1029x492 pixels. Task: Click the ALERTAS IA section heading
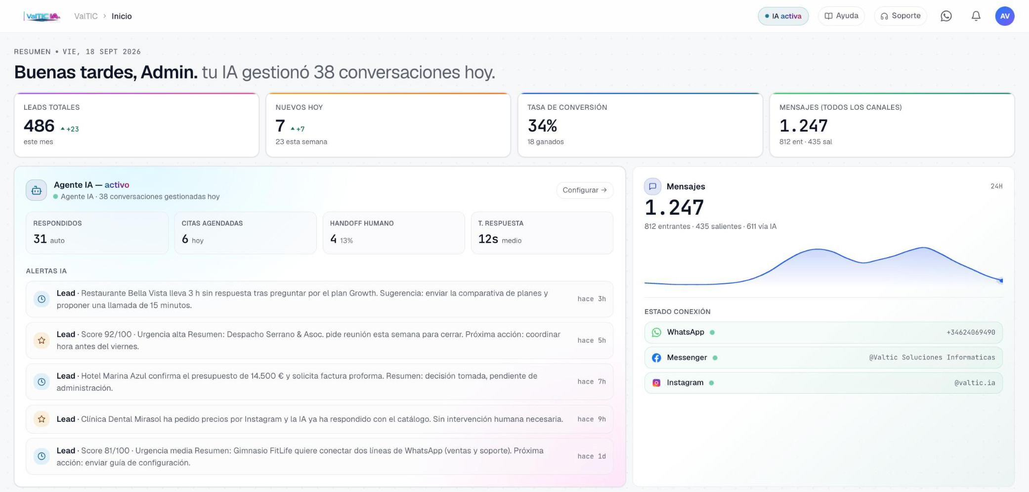[46, 271]
